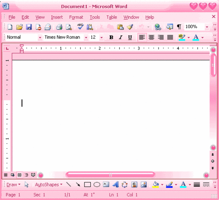Image resolution: width=219 pixels, height=200 pixels.
Task: Run Spelling and Grammar check icon
Action: (x=81, y=27)
